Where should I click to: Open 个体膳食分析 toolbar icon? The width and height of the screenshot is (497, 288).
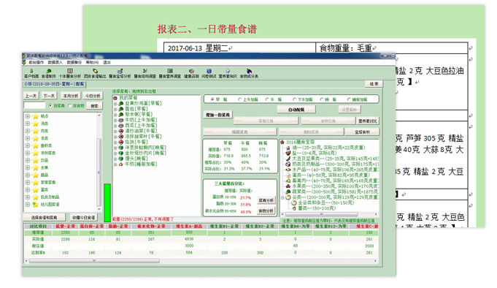(70, 73)
